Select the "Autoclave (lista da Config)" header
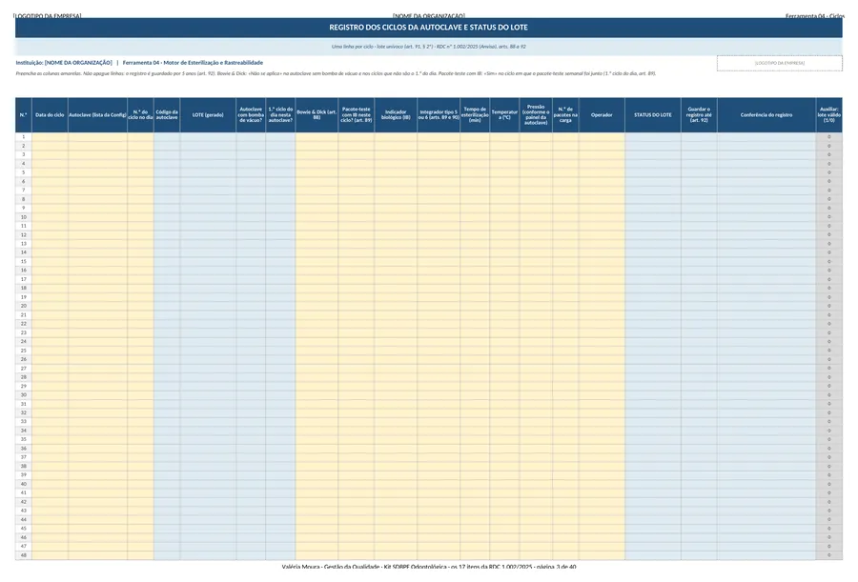This screenshot has height=582, width=858. coord(97,115)
